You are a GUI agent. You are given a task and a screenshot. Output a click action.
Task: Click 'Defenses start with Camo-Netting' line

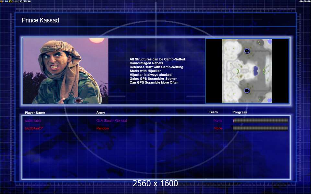pos(156,67)
